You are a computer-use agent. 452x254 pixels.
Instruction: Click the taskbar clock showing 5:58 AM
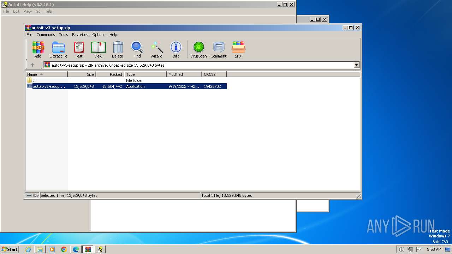(x=434, y=249)
